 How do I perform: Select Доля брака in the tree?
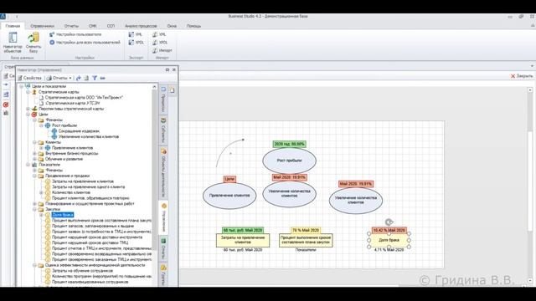(x=63, y=215)
